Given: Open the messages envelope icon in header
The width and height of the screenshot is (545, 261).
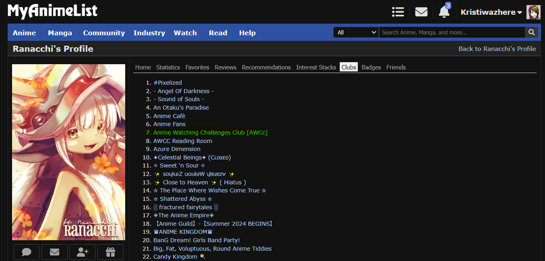Looking at the screenshot, I should (x=421, y=12).
